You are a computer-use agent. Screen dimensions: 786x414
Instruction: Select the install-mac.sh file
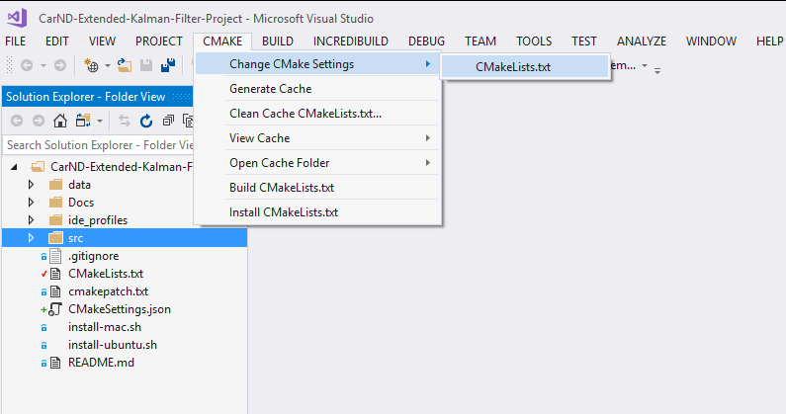coord(105,327)
